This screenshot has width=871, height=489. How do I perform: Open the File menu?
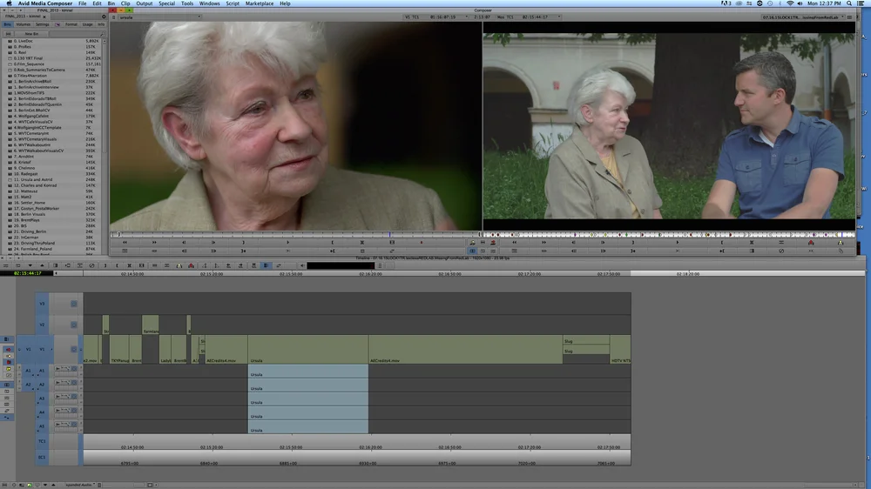(82, 3)
